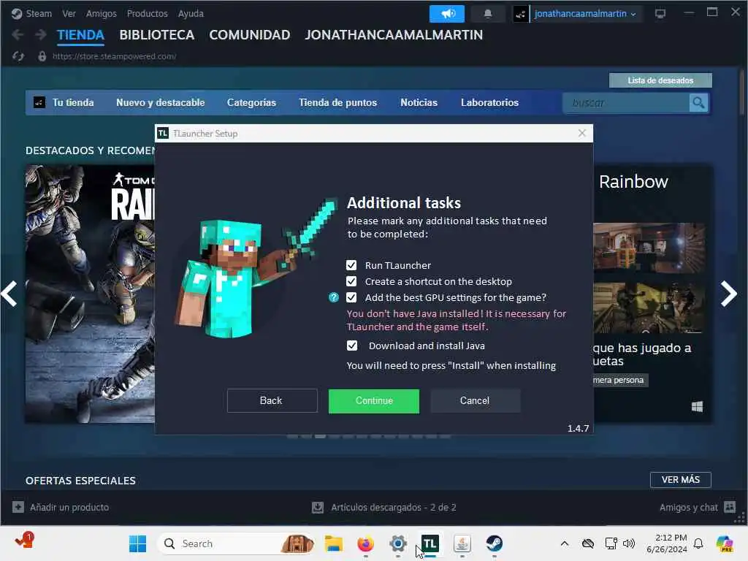Click the VER MÁS button

[x=680, y=480]
